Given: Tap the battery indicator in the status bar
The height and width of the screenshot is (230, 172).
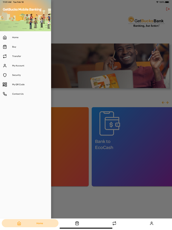Looking at the screenshot, I should click(167, 2).
